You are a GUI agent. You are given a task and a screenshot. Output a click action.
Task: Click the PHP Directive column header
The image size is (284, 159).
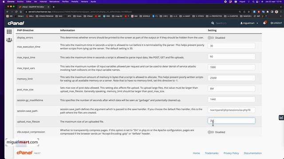click(x=25, y=30)
